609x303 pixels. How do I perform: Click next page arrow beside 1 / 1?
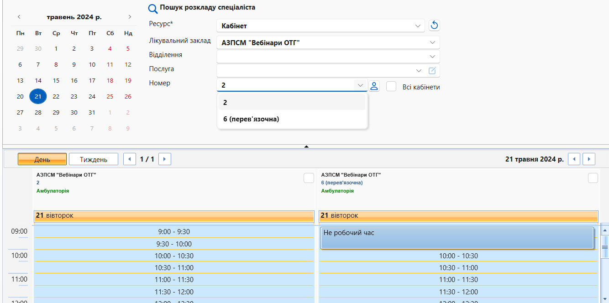coord(165,159)
